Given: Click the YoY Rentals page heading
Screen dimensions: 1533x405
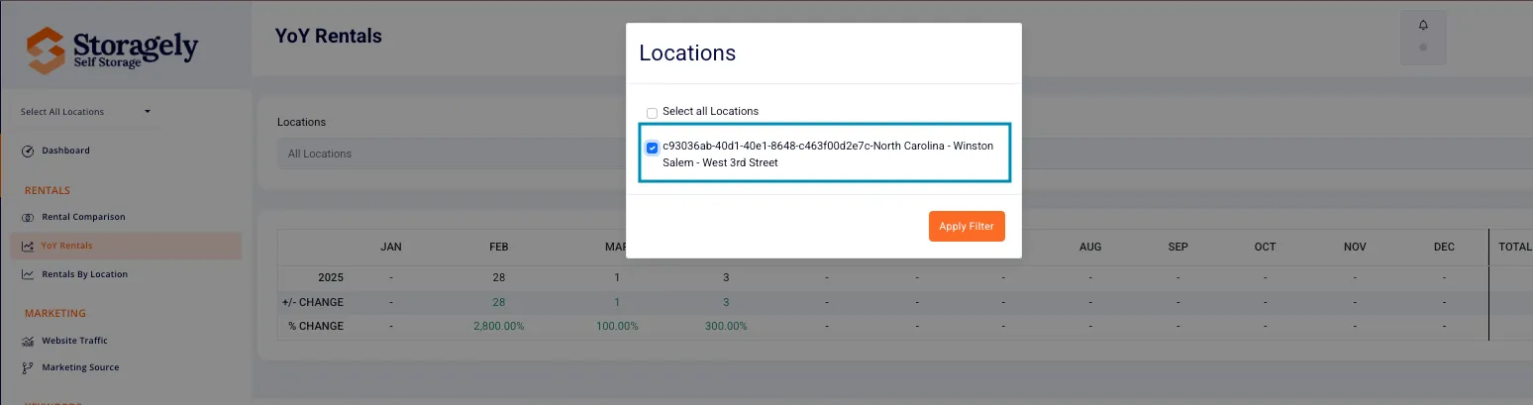Looking at the screenshot, I should click(329, 37).
